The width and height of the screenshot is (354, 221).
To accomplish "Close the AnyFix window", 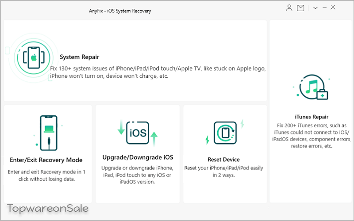I will (x=333, y=8).
